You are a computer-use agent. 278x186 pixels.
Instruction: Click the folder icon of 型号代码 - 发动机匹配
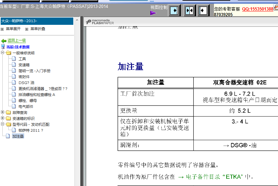click(x=8, y=124)
